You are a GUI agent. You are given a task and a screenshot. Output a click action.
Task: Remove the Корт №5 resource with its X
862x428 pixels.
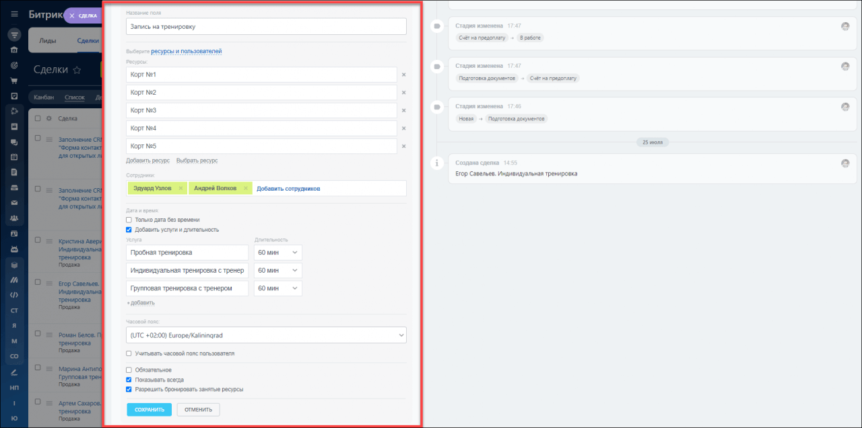[x=403, y=146]
